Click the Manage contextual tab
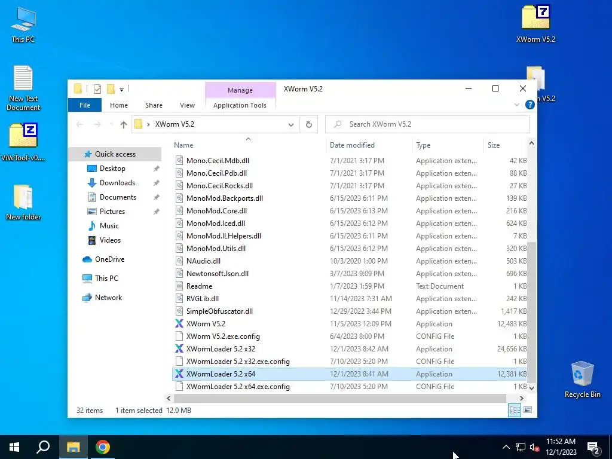Screen dimensions: 612x459 (x=240, y=90)
